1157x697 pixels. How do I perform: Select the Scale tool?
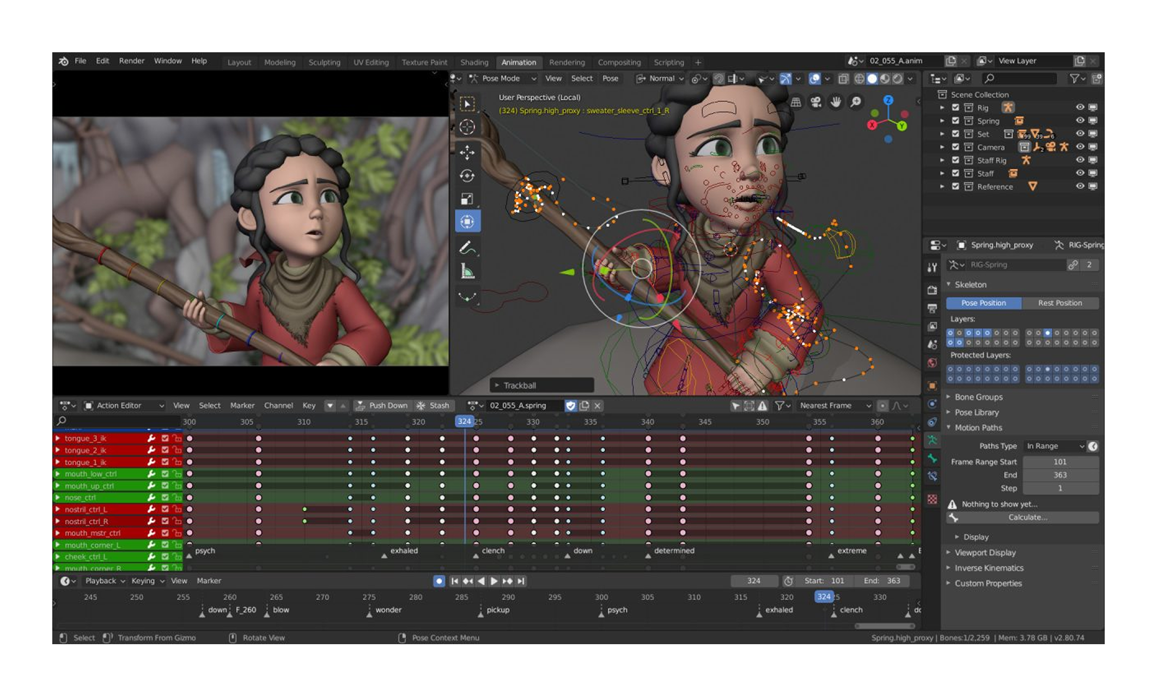(x=467, y=199)
